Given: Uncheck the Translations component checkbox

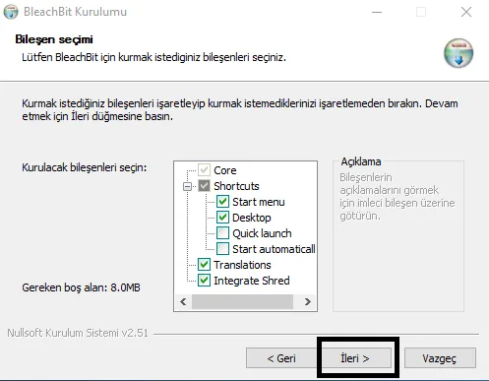Looking at the screenshot, I should click(x=204, y=265).
